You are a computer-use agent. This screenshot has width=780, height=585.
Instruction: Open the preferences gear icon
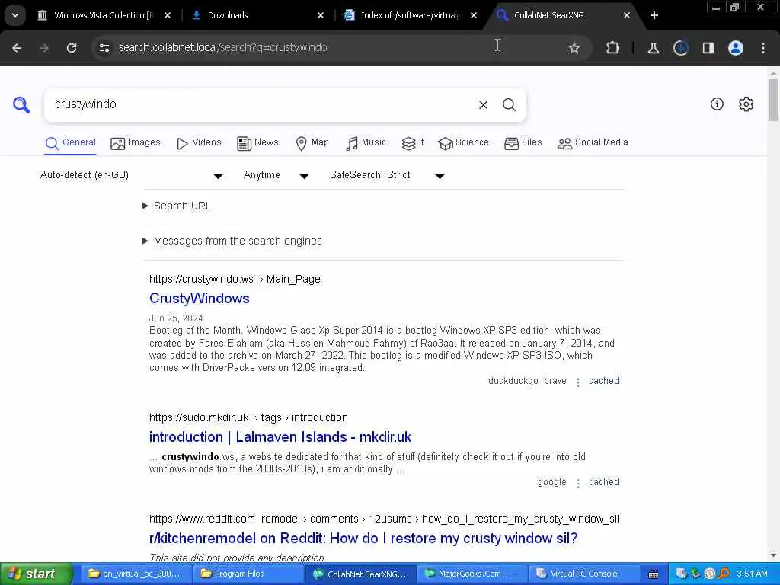coord(746,104)
